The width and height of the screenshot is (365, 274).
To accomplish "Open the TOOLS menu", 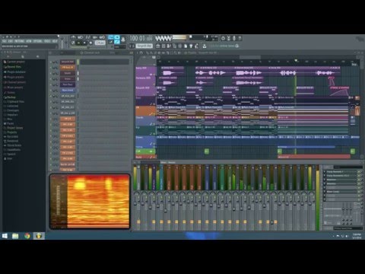I will point(47,41).
